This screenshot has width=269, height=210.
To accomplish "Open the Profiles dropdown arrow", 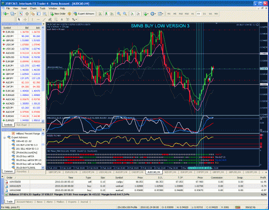I will tap(15, 14).
